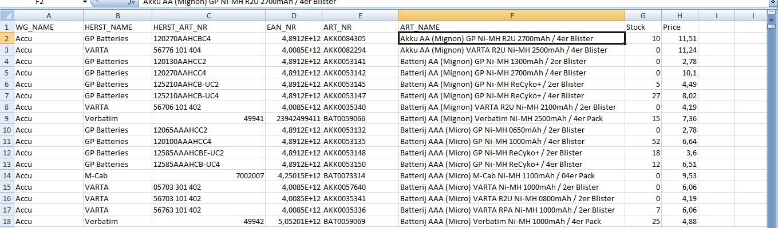The height and width of the screenshot is (228, 778).
Task: Click article number BAT0073314
Action: (360, 175)
